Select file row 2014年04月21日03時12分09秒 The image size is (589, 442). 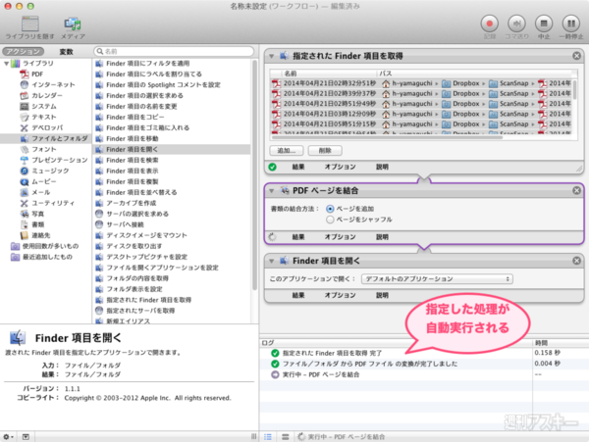[x=423, y=114]
